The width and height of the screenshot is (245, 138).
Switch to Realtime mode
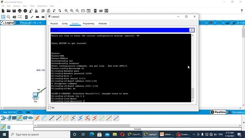[x=218, y=112]
